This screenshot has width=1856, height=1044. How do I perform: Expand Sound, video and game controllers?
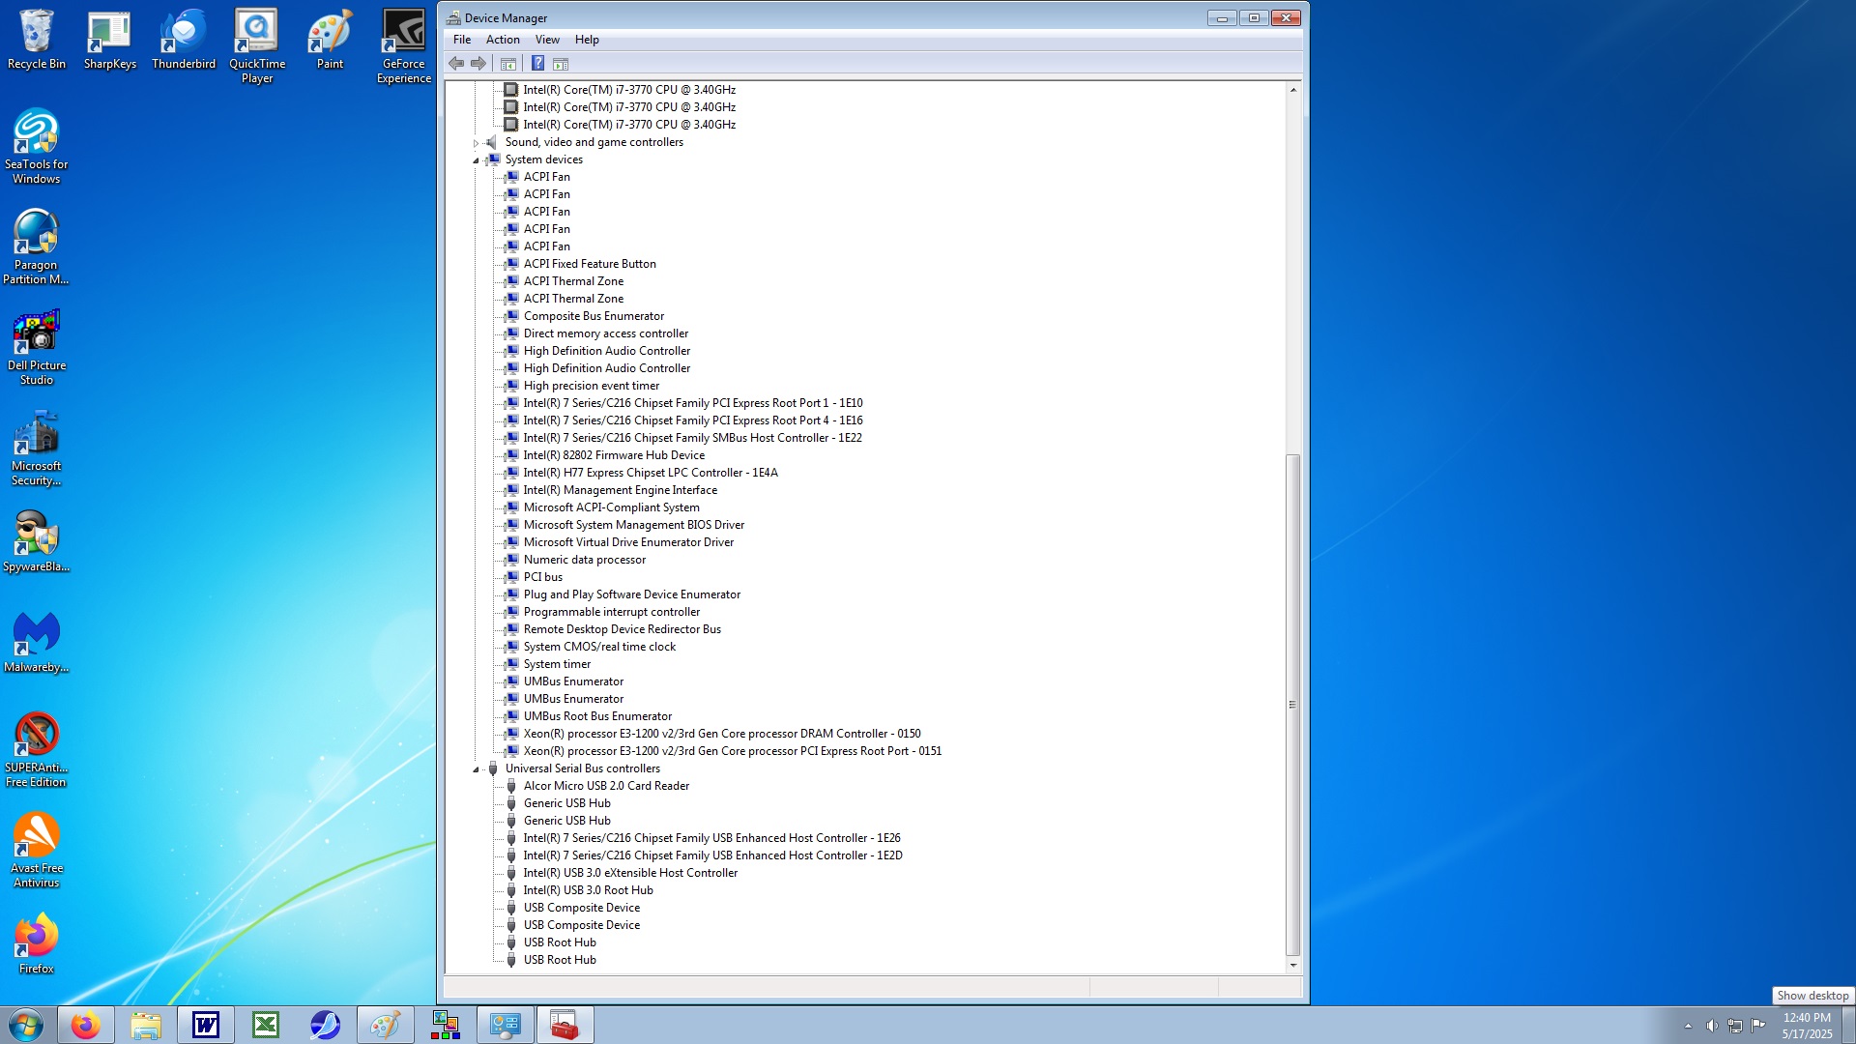pos(476,143)
